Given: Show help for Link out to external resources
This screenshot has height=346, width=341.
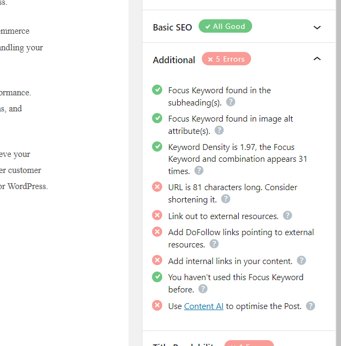Looking at the screenshot, I should click(x=287, y=215).
